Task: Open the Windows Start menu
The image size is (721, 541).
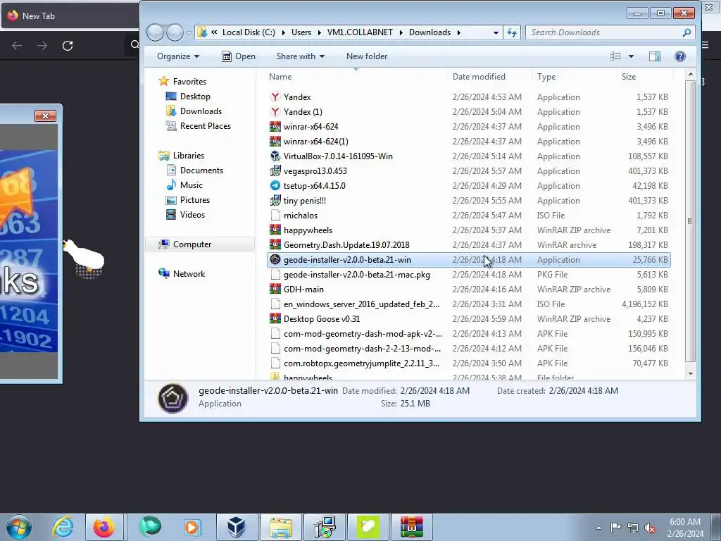Action: 18,527
